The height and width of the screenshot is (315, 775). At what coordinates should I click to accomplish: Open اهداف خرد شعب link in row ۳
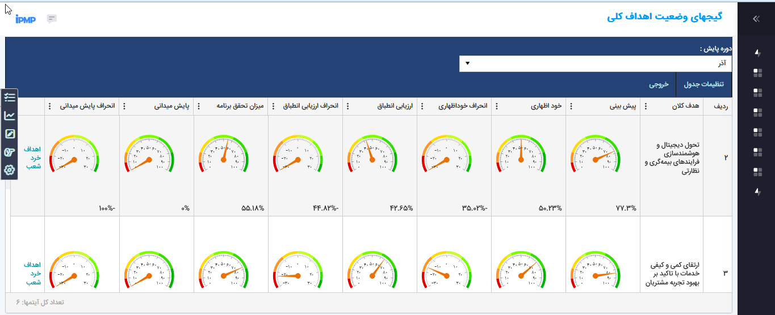[x=33, y=274]
